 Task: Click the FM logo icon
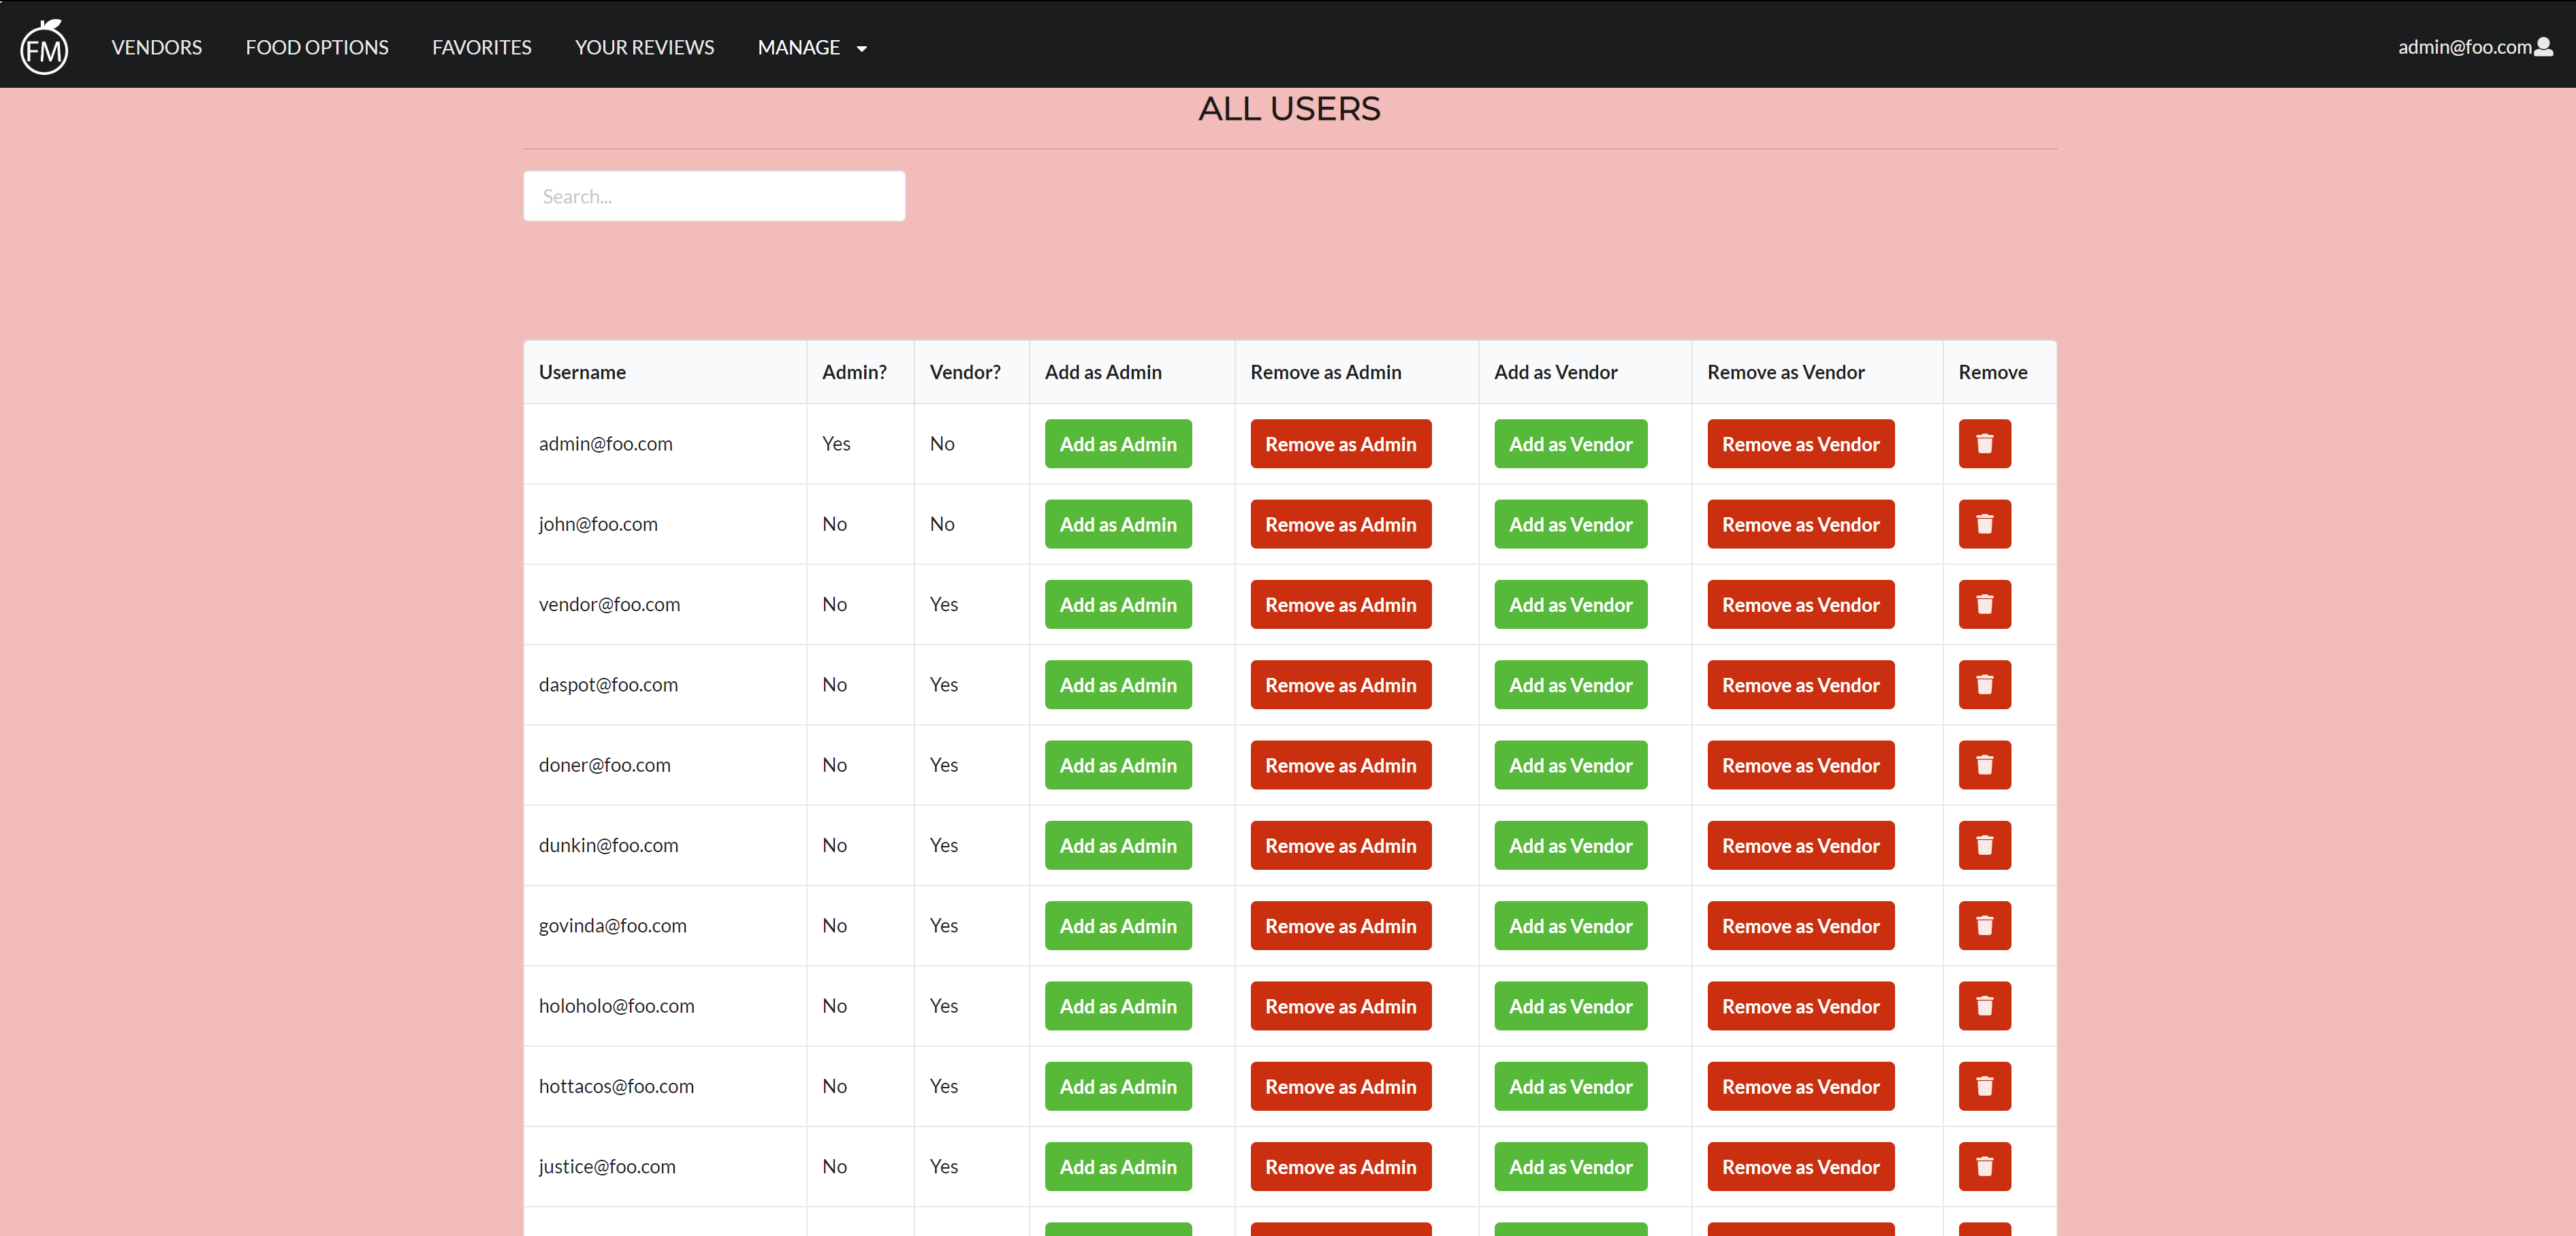[44, 47]
